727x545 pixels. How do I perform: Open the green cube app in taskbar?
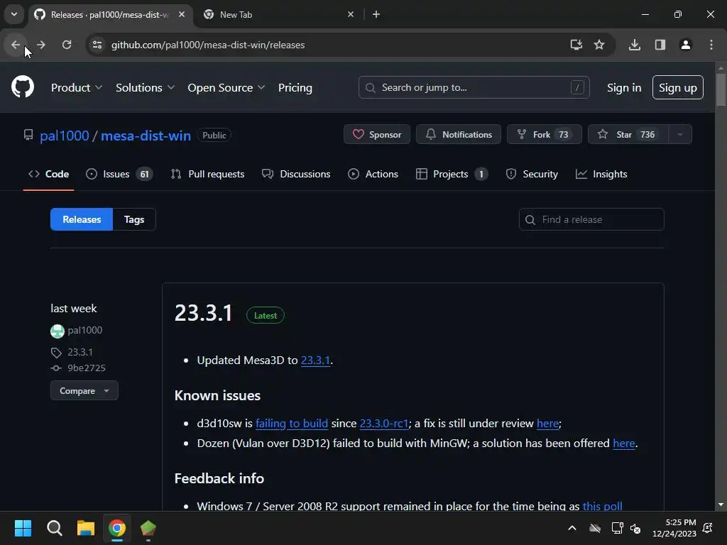pyautogui.click(x=148, y=528)
